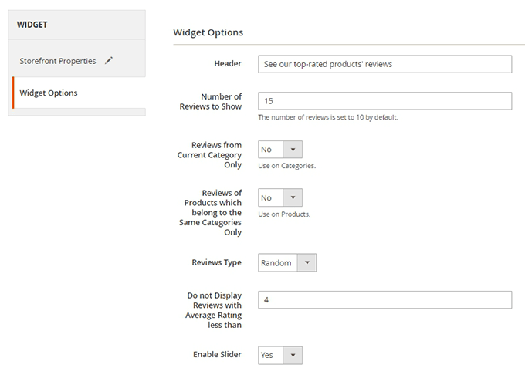Click the Number of Reviews to Show label
The width and height of the screenshot is (525, 378).
pyautogui.click(x=211, y=101)
